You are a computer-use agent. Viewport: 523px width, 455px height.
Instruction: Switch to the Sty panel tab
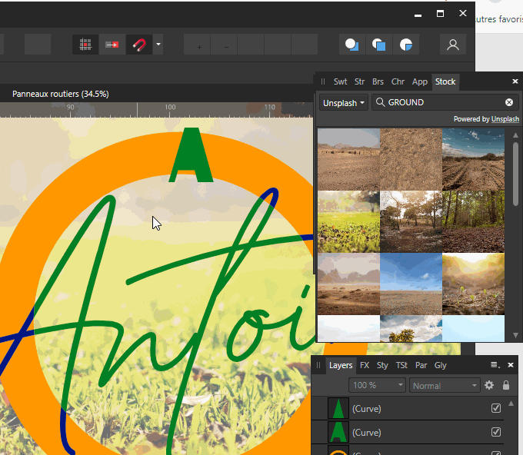click(382, 365)
